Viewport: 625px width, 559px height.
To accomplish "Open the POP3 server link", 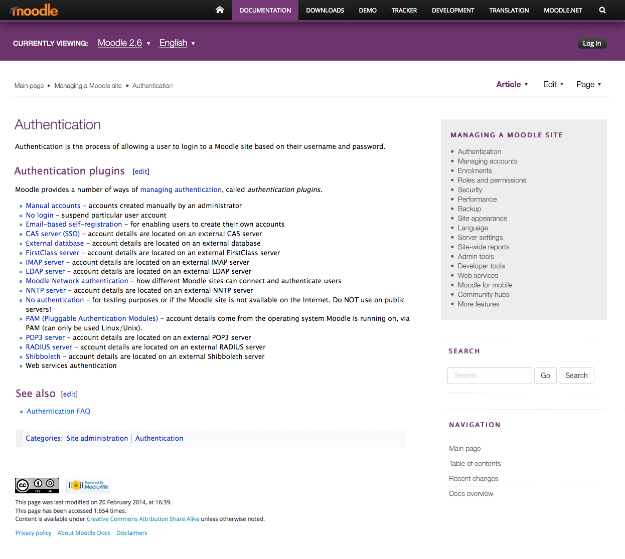I will 46,337.
